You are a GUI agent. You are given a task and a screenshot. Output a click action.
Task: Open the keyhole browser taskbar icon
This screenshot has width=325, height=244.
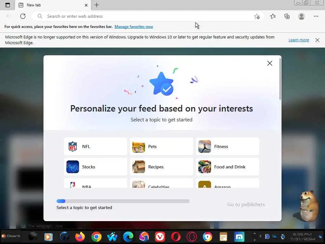[208, 237]
